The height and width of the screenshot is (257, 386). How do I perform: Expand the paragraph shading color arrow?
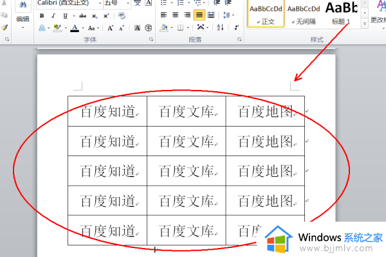pyautogui.click(x=172, y=28)
